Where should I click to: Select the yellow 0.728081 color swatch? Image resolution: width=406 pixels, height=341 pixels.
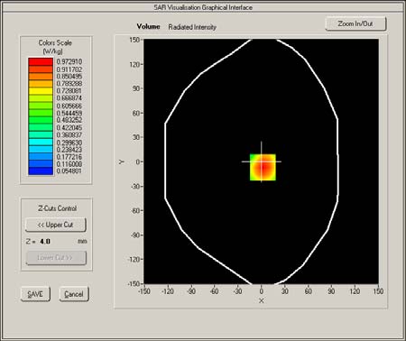41,91
